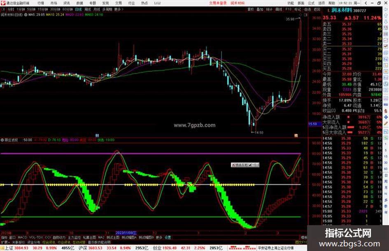Click the Tongdaxin app logo icon
This screenshot has height=251, width=389.
pos(3,3)
